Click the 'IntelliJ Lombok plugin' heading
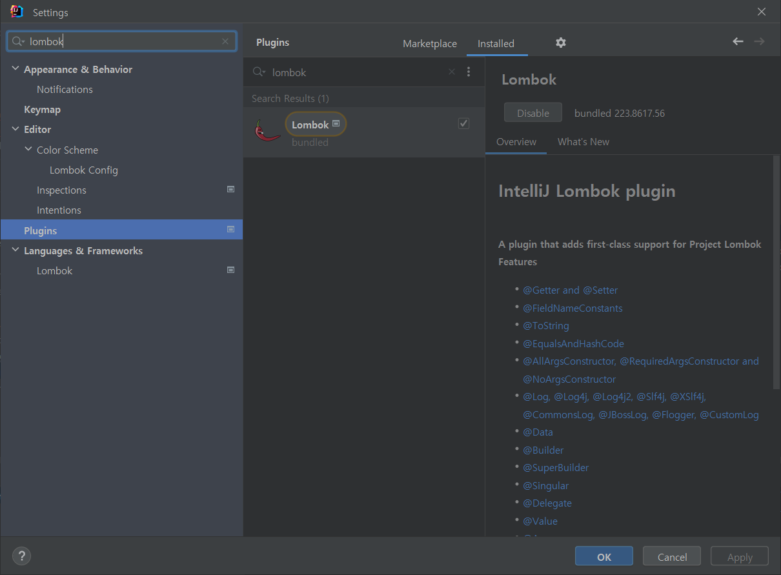781x575 pixels. pos(587,191)
